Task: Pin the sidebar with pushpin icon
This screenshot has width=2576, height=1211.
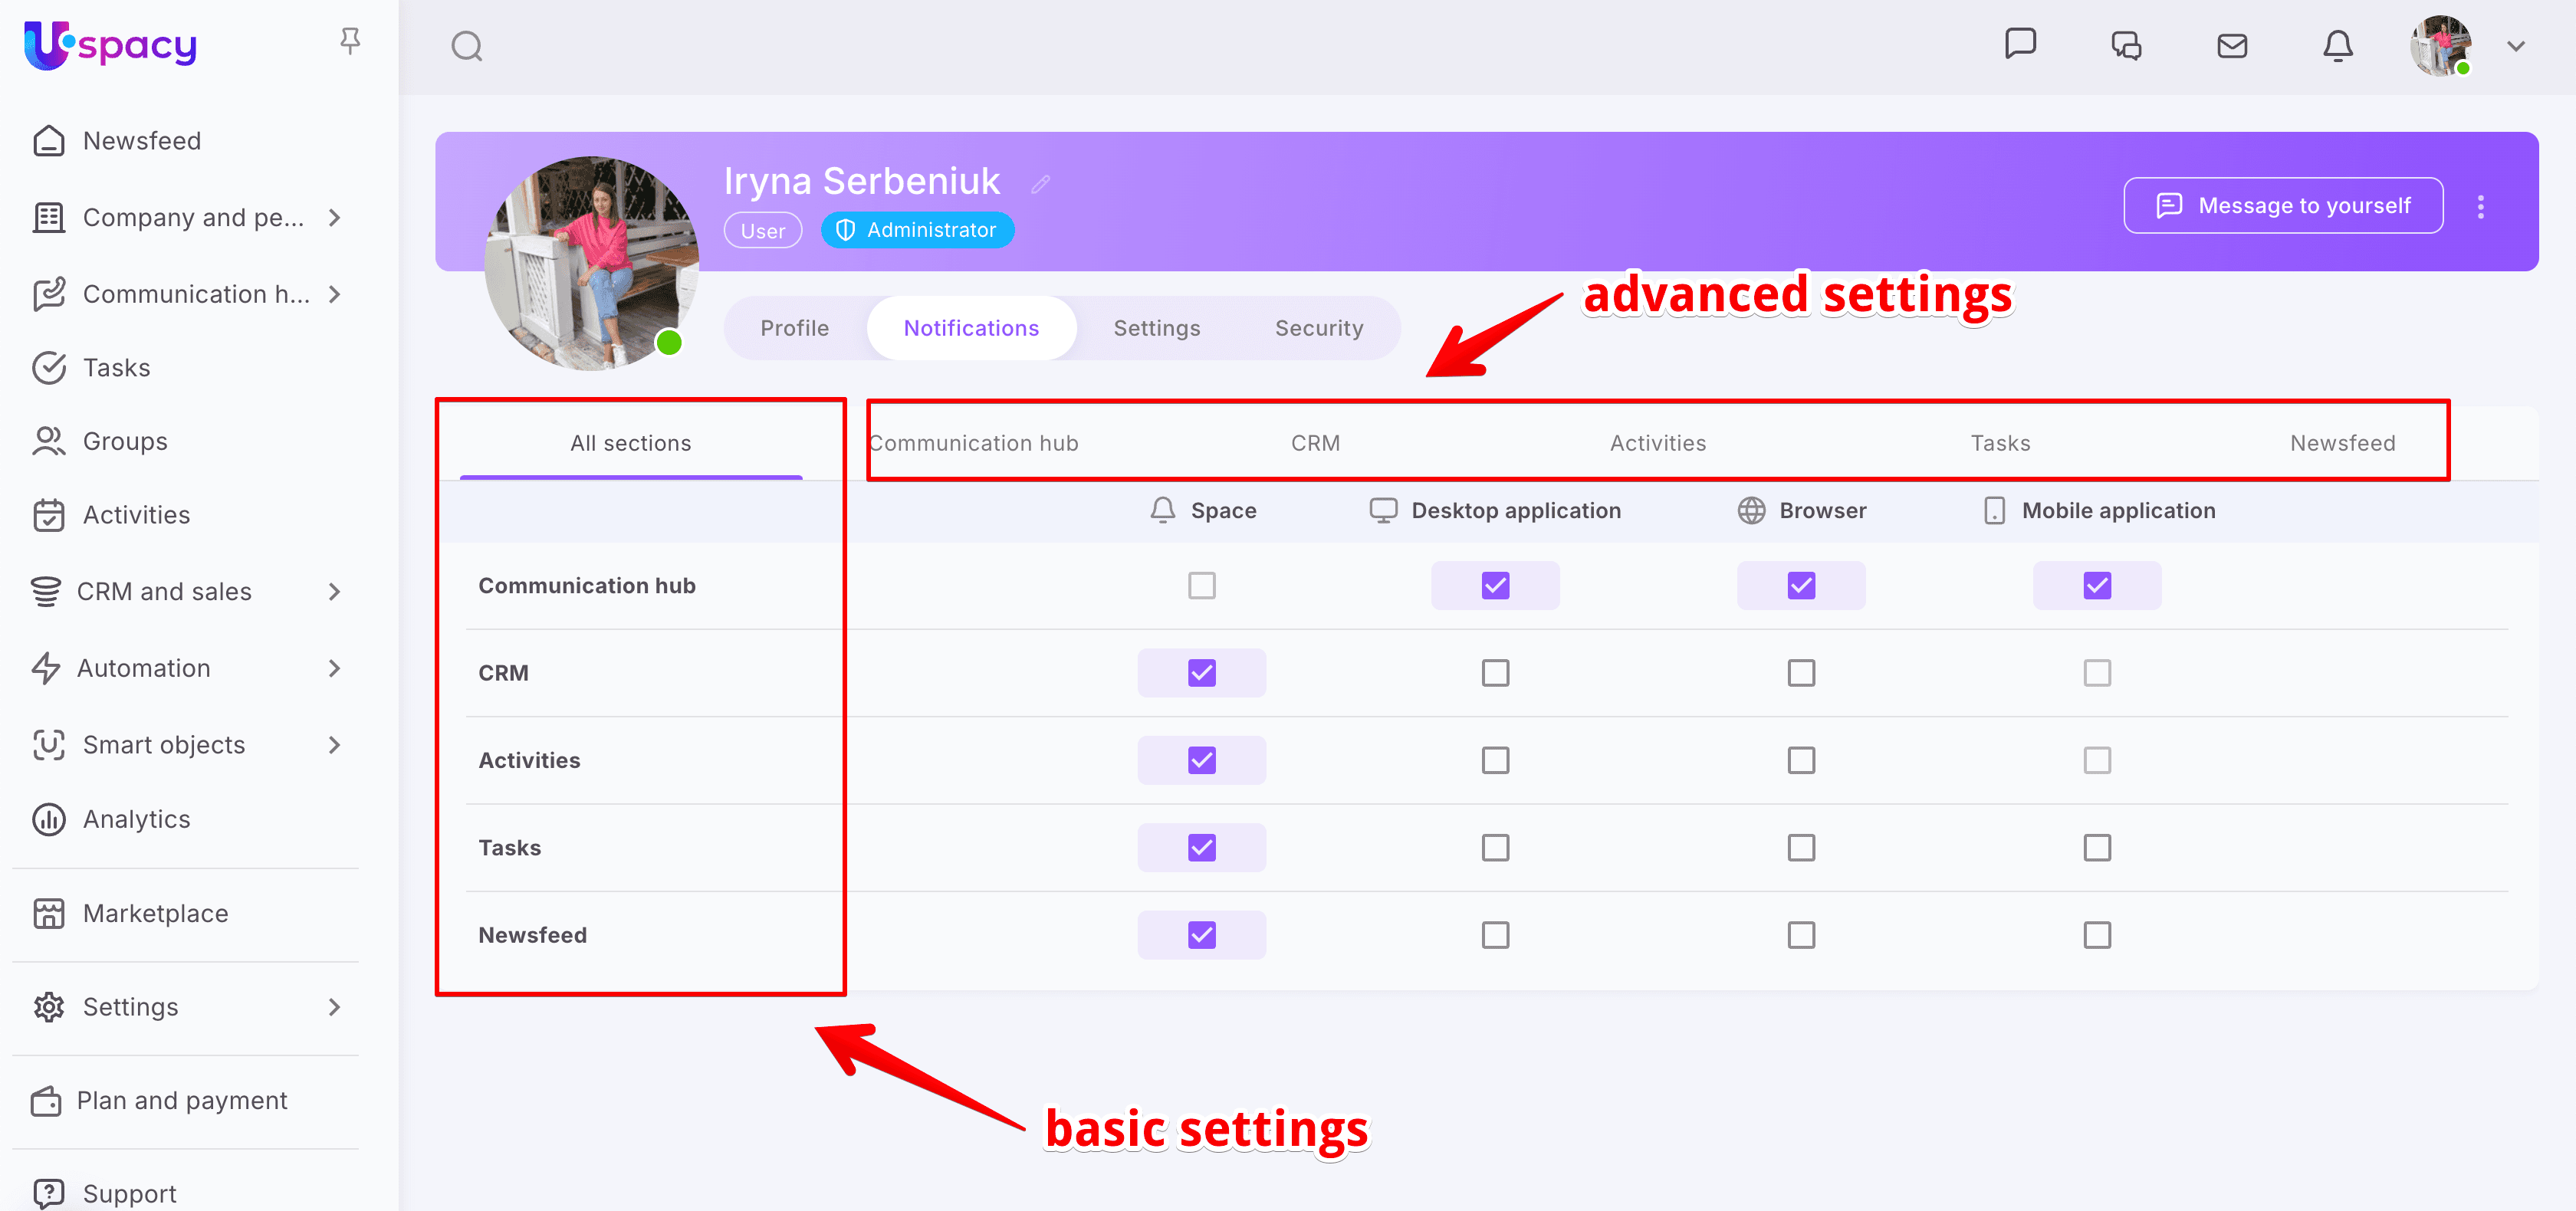Action: pos(349,41)
